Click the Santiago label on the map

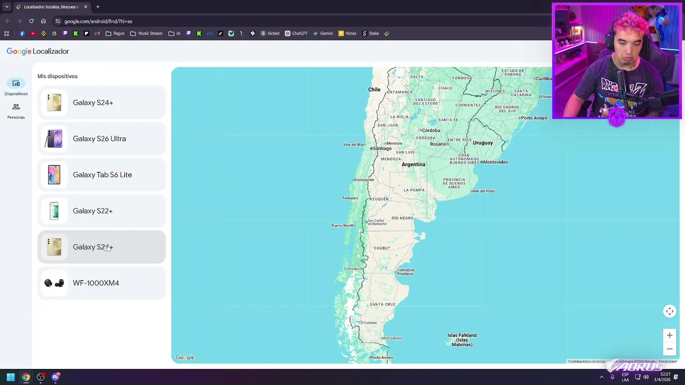382,148
